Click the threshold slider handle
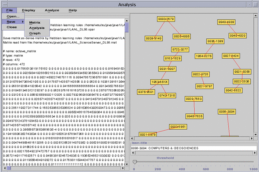 [x=135, y=162]
